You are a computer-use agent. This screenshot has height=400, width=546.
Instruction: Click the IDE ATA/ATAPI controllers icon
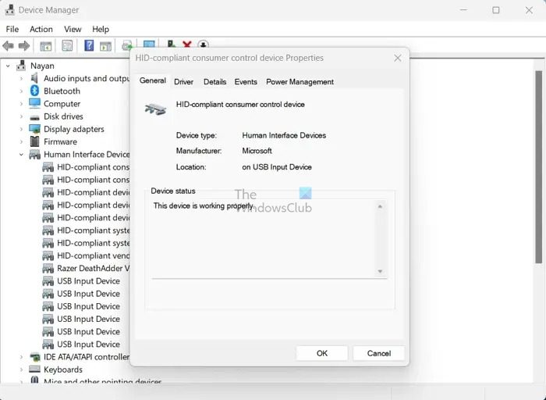click(34, 357)
